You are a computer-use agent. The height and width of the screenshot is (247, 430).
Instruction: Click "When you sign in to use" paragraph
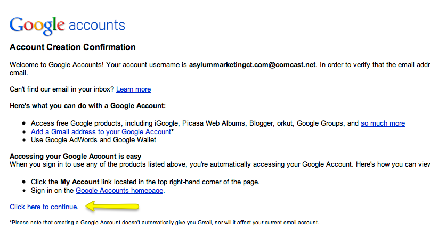tap(160, 164)
